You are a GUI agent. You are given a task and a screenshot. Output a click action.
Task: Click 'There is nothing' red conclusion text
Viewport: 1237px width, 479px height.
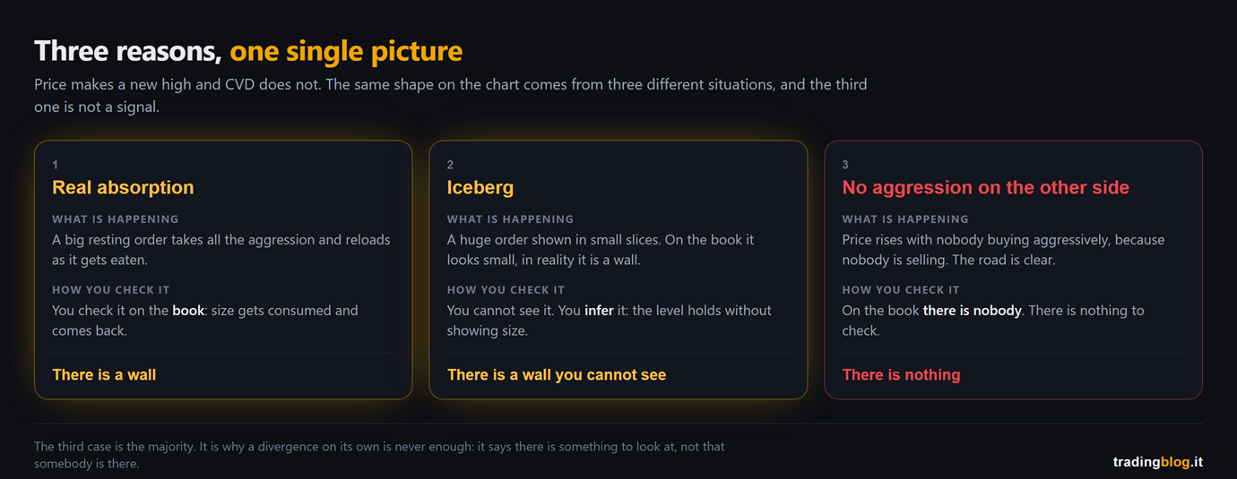(901, 374)
